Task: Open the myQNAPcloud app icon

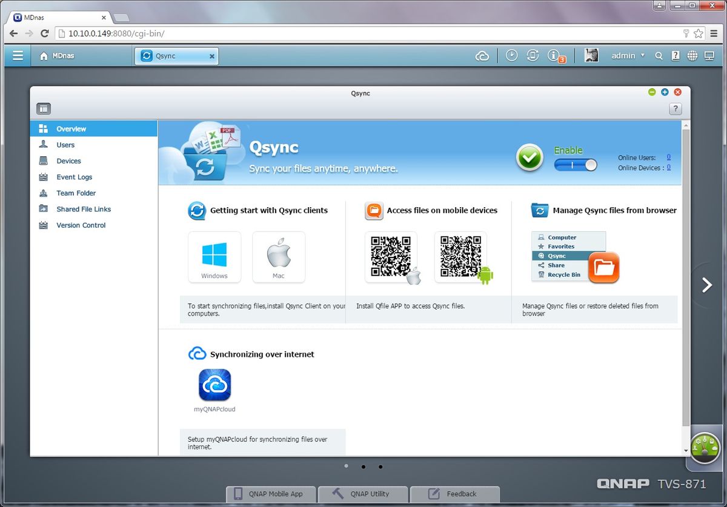Action: pos(215,385)
